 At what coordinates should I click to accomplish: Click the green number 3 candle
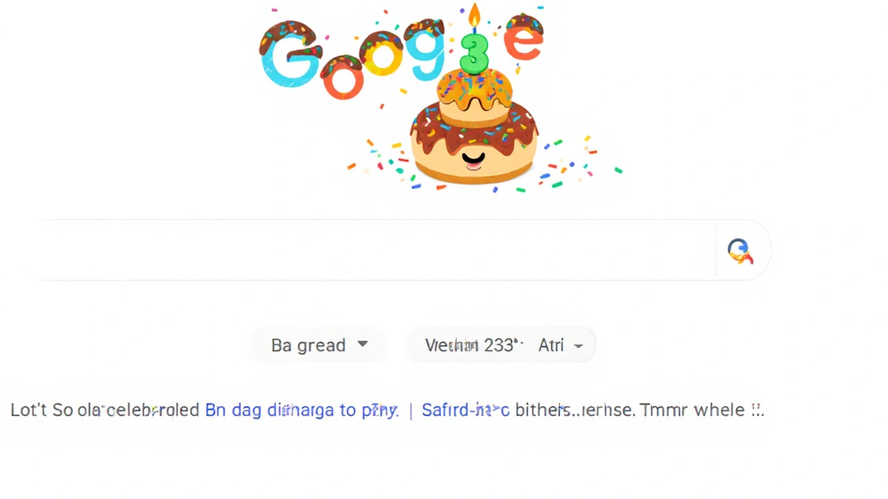[x=475, y=53]
